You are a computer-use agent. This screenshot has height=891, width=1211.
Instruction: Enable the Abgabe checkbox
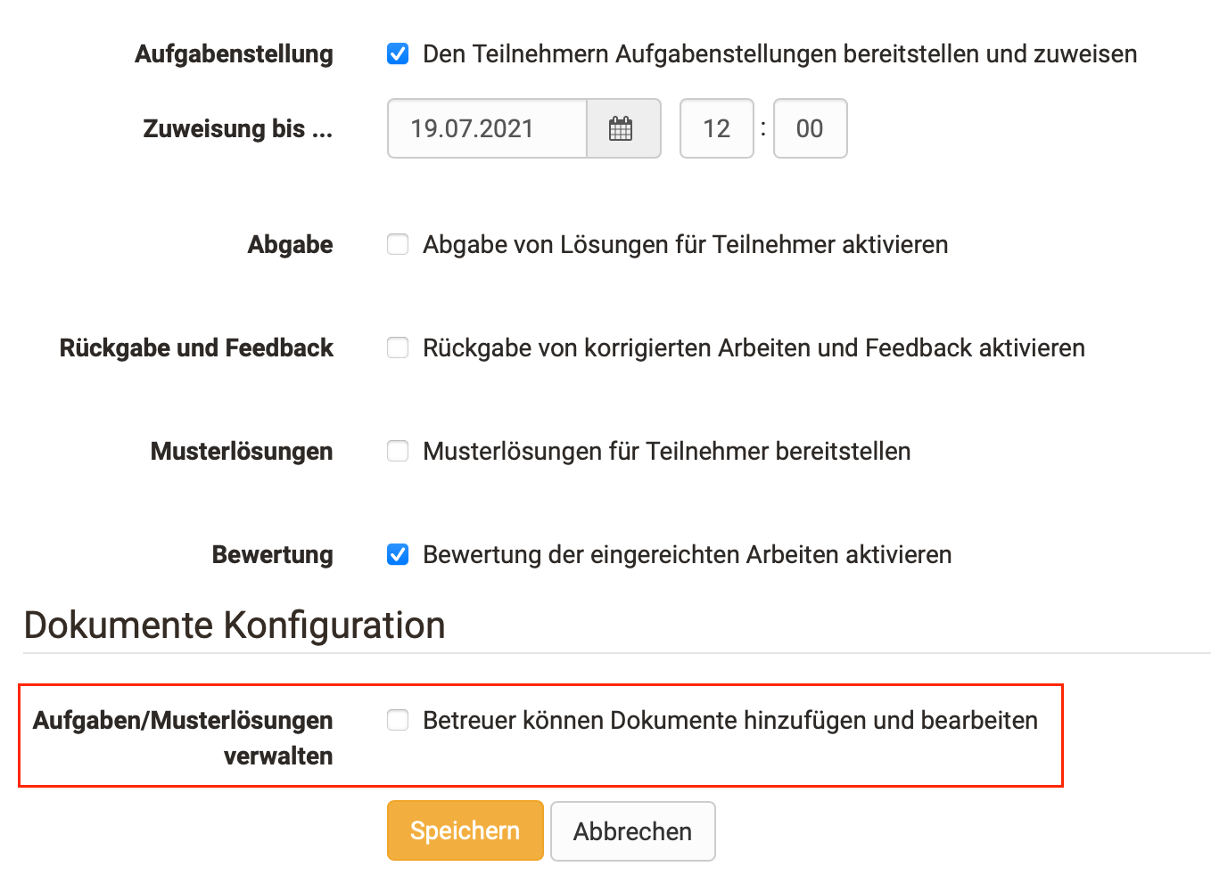coord(398,245)
